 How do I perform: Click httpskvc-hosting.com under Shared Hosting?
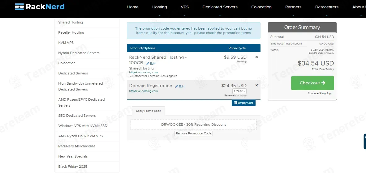[143, 72]
